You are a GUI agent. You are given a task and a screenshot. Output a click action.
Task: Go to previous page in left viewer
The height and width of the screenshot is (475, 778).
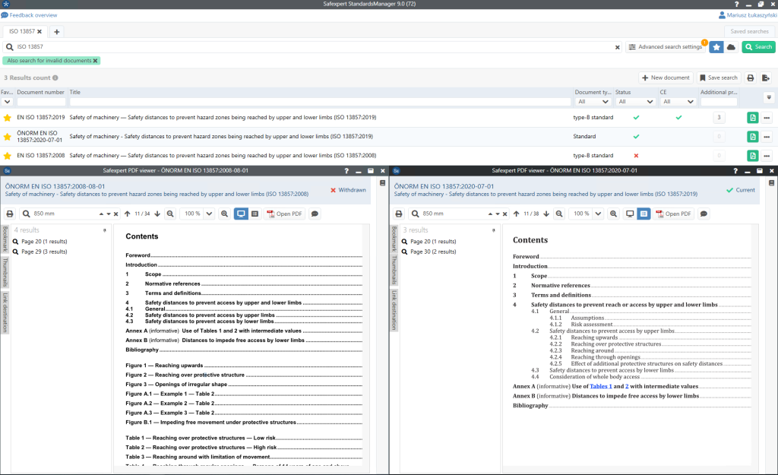click(x=128, y=214)
